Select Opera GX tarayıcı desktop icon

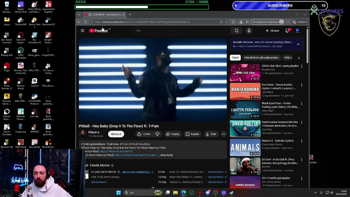[21, 38]
